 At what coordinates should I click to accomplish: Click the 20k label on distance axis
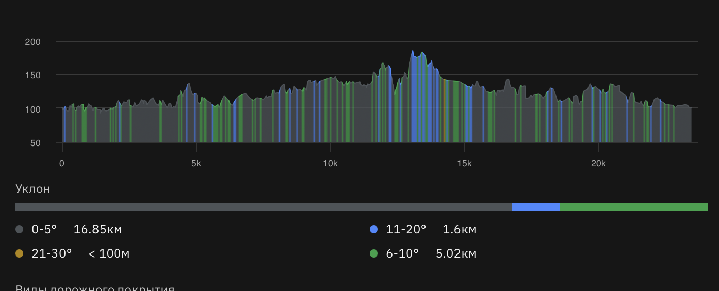tap(598, 164)
